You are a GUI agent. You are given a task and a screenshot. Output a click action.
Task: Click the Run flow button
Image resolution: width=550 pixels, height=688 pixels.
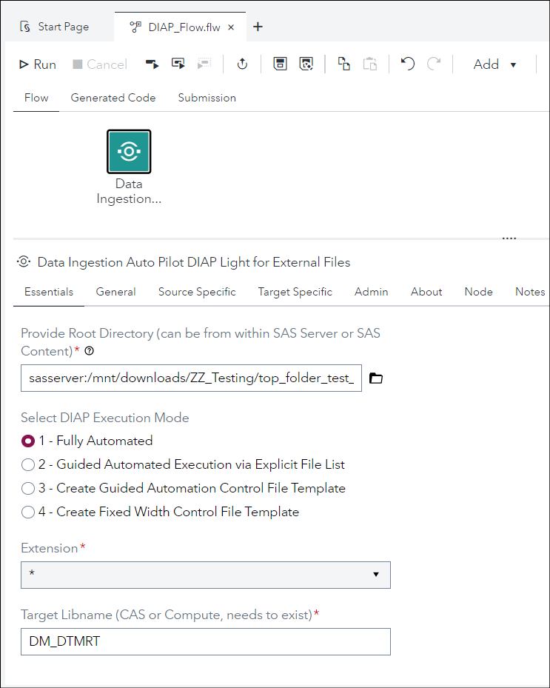pyautogui.click(x=37, y=64)
